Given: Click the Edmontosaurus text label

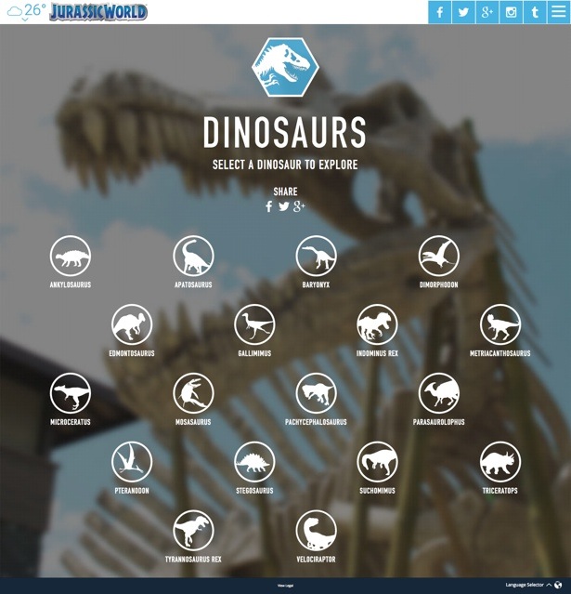Looking at the screenshot, I should pos(132,353).
